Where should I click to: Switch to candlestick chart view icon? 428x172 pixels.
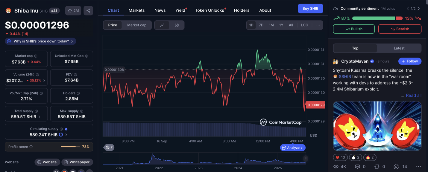[177, 25]
